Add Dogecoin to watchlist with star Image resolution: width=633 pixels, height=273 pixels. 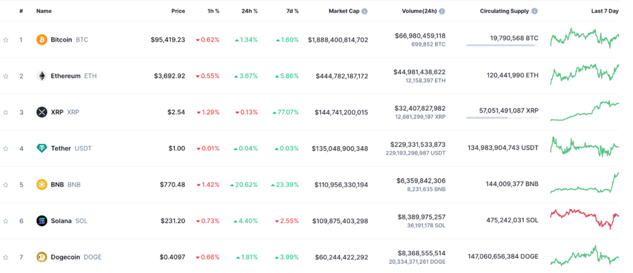6,257
